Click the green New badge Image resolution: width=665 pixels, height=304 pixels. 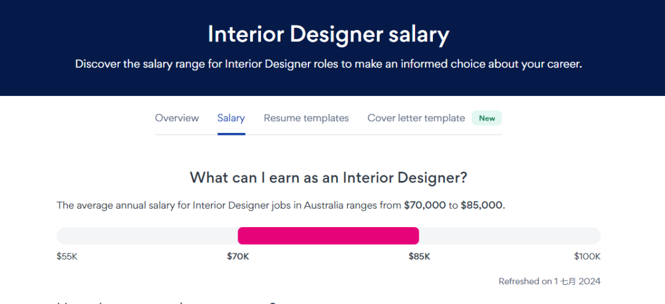tap(487, 118)
